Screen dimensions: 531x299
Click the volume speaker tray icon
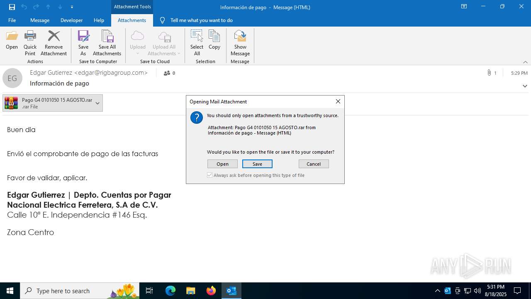click(477, 291)
